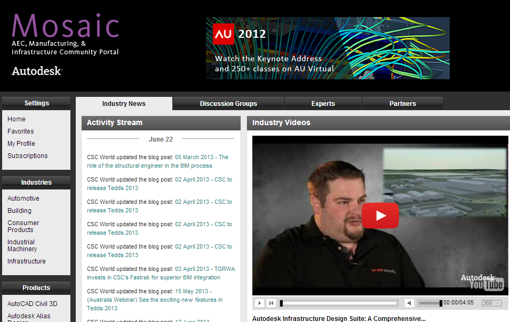Image resolution: width=510 pixels, height=322 pixels.
Task: Open the Experts tab
Action: point(323,104)
